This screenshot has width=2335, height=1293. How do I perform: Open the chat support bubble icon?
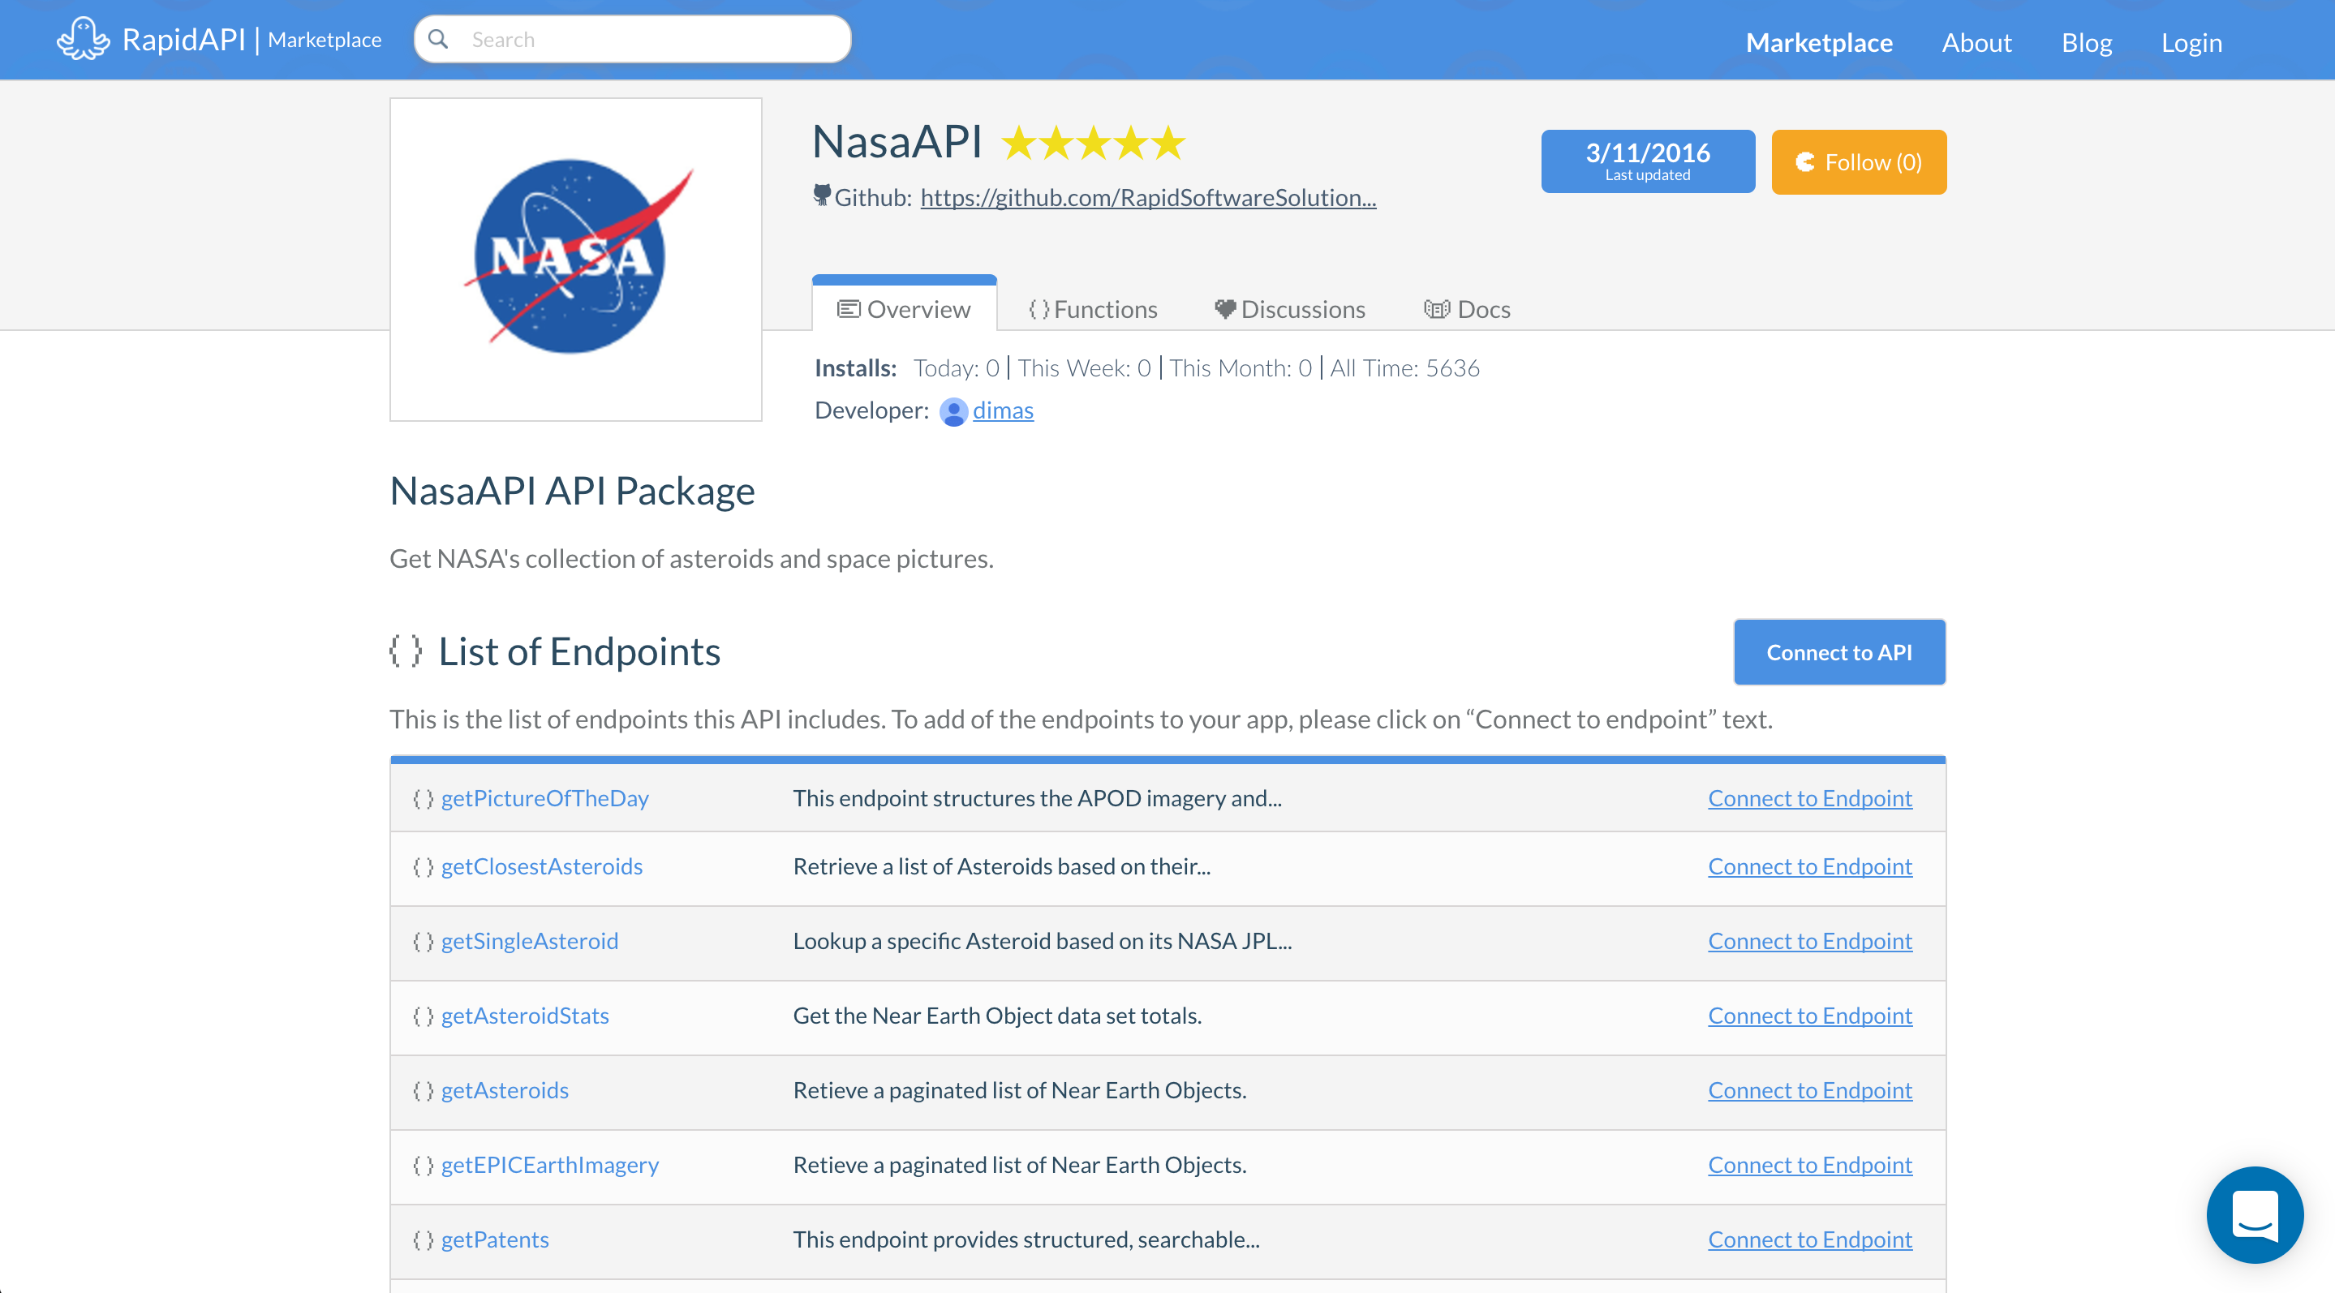(2255, 1214)
